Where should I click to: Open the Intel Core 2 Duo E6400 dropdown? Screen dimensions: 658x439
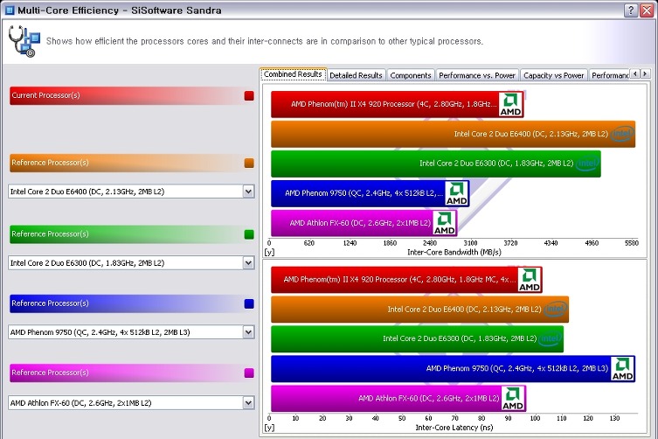tap(248, 192)
